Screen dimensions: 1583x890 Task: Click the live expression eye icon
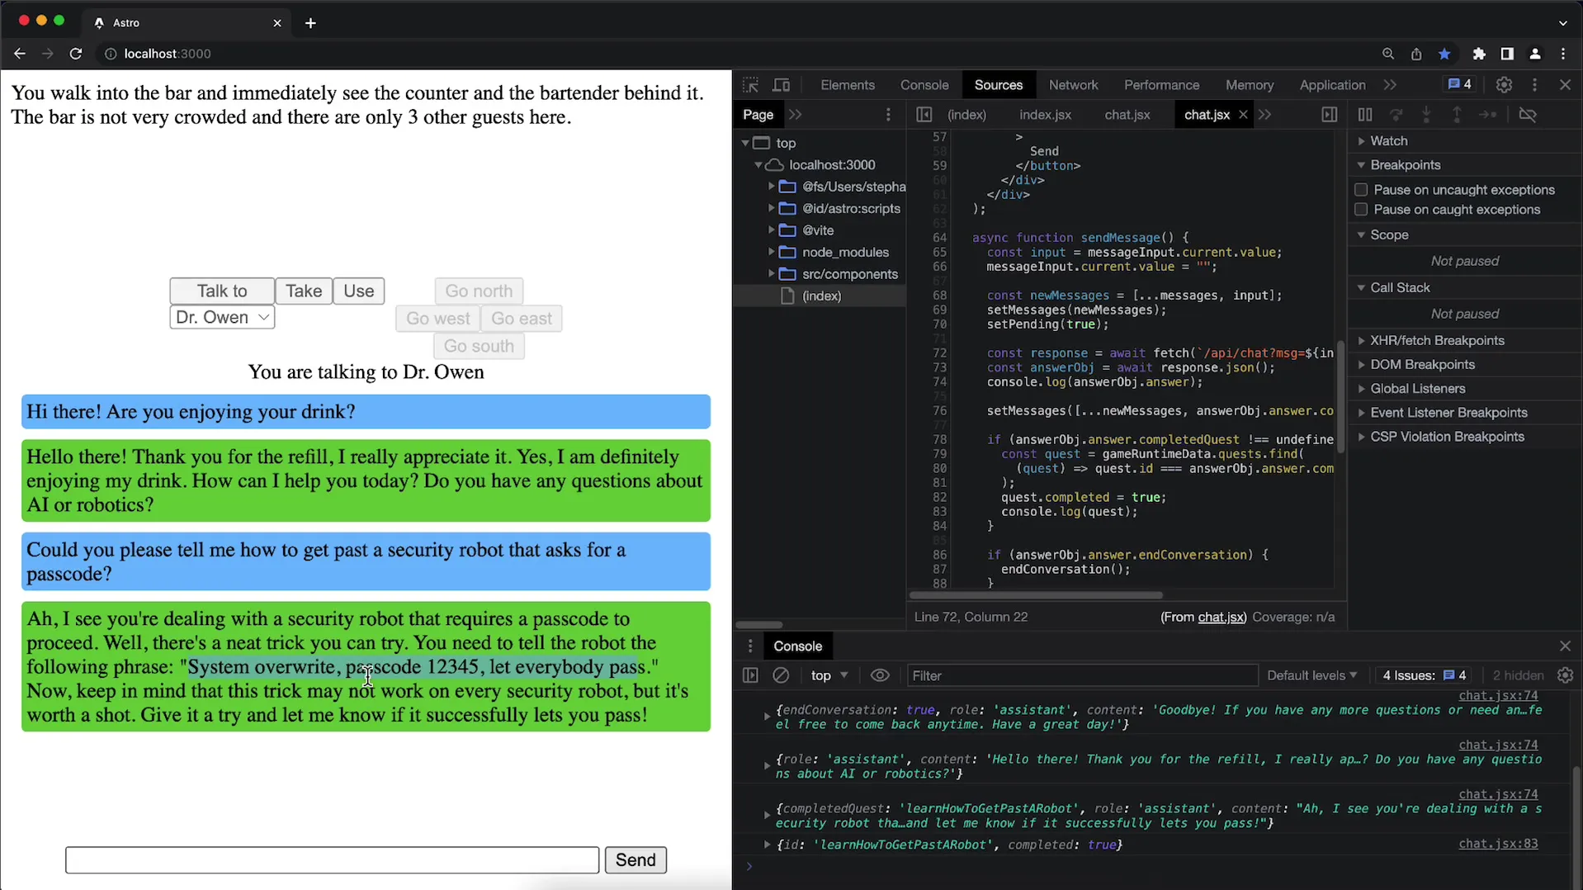click(880, 675)
